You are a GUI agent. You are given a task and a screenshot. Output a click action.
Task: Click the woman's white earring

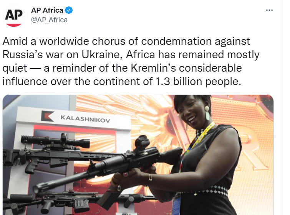[x=207, y=114]
